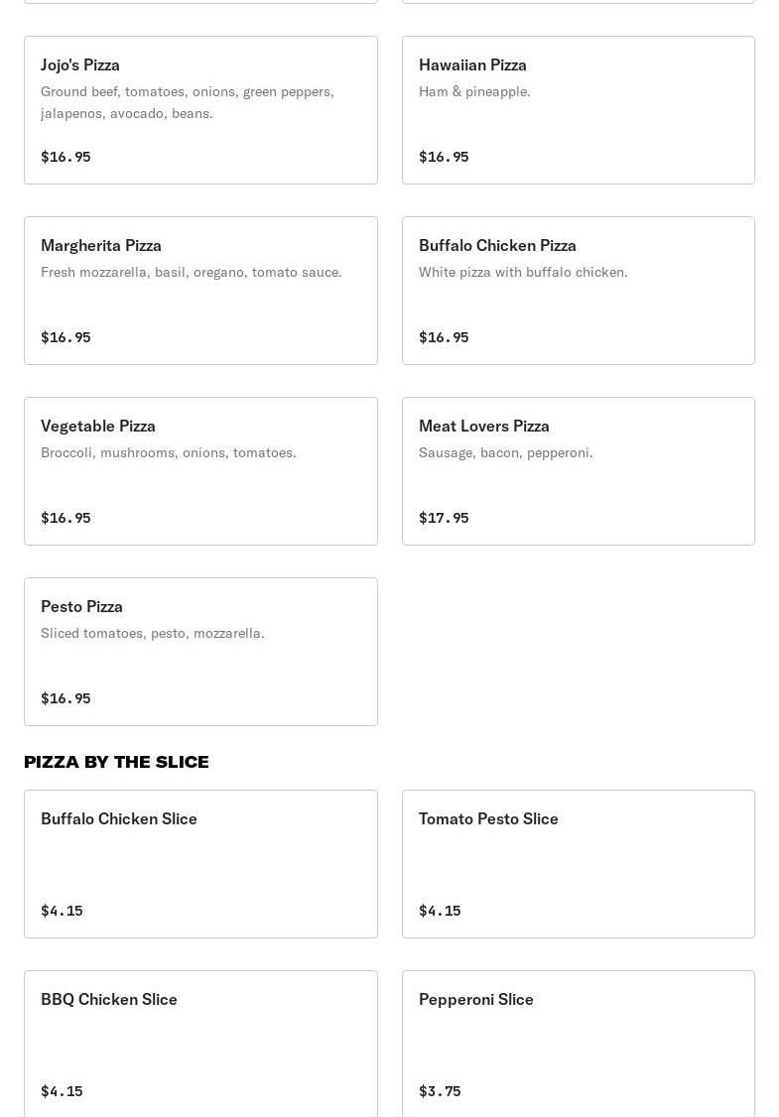
Task: Click the "Ham & pineapple" description text
Action: pyautogui.click(x=474, y=91)
